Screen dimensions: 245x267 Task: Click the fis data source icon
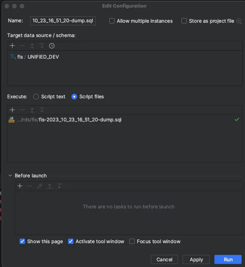tap(12, 57)
